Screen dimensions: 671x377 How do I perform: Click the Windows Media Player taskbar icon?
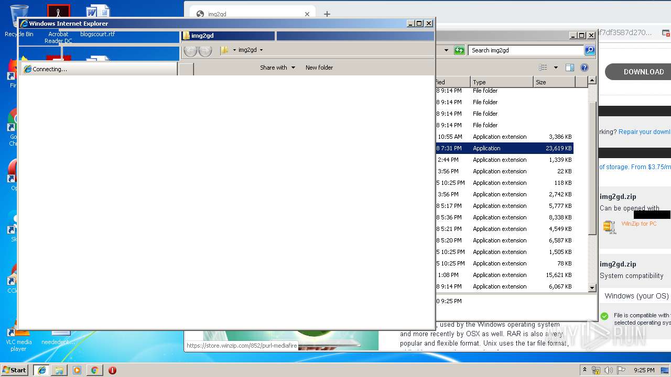77,370
